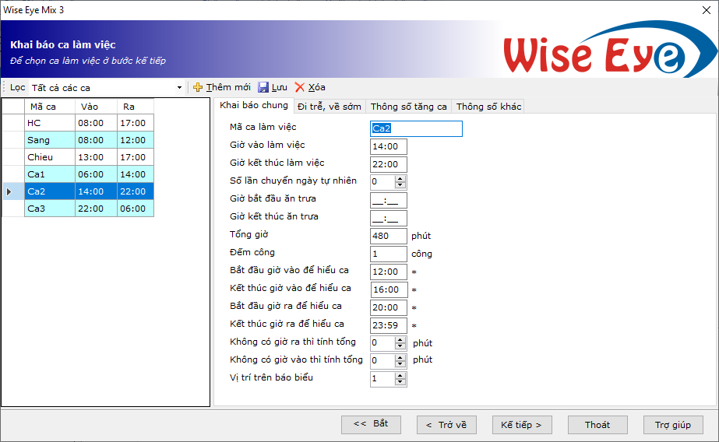Screen dimensions: 719x442
Task: Decrease Không có giờ vào thì tính tổng
Action: click(400, 364)
